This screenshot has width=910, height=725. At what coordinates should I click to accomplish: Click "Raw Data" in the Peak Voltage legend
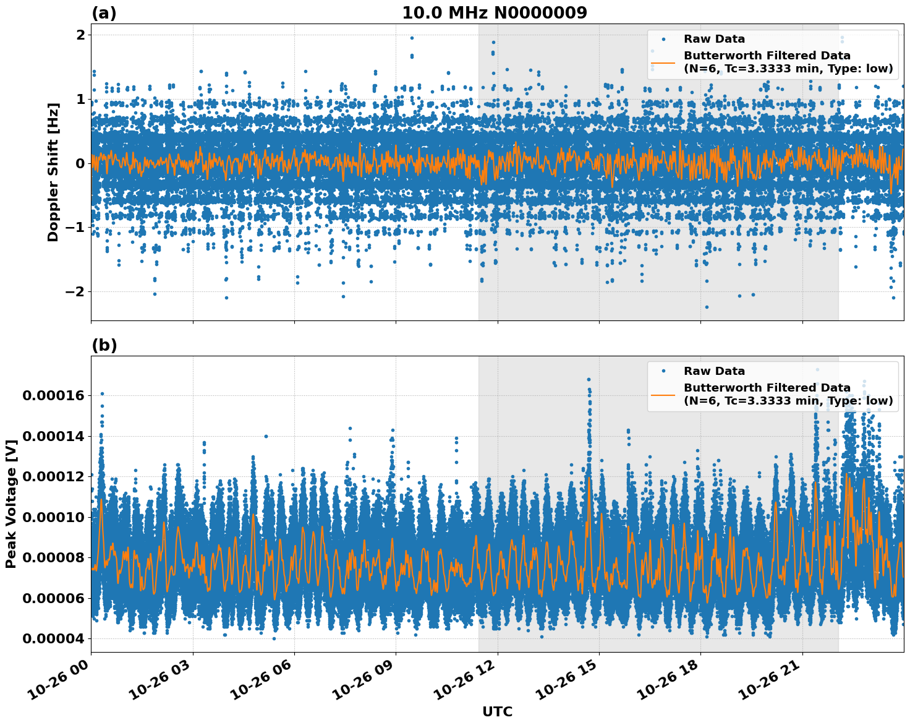(x=714, y=371)
